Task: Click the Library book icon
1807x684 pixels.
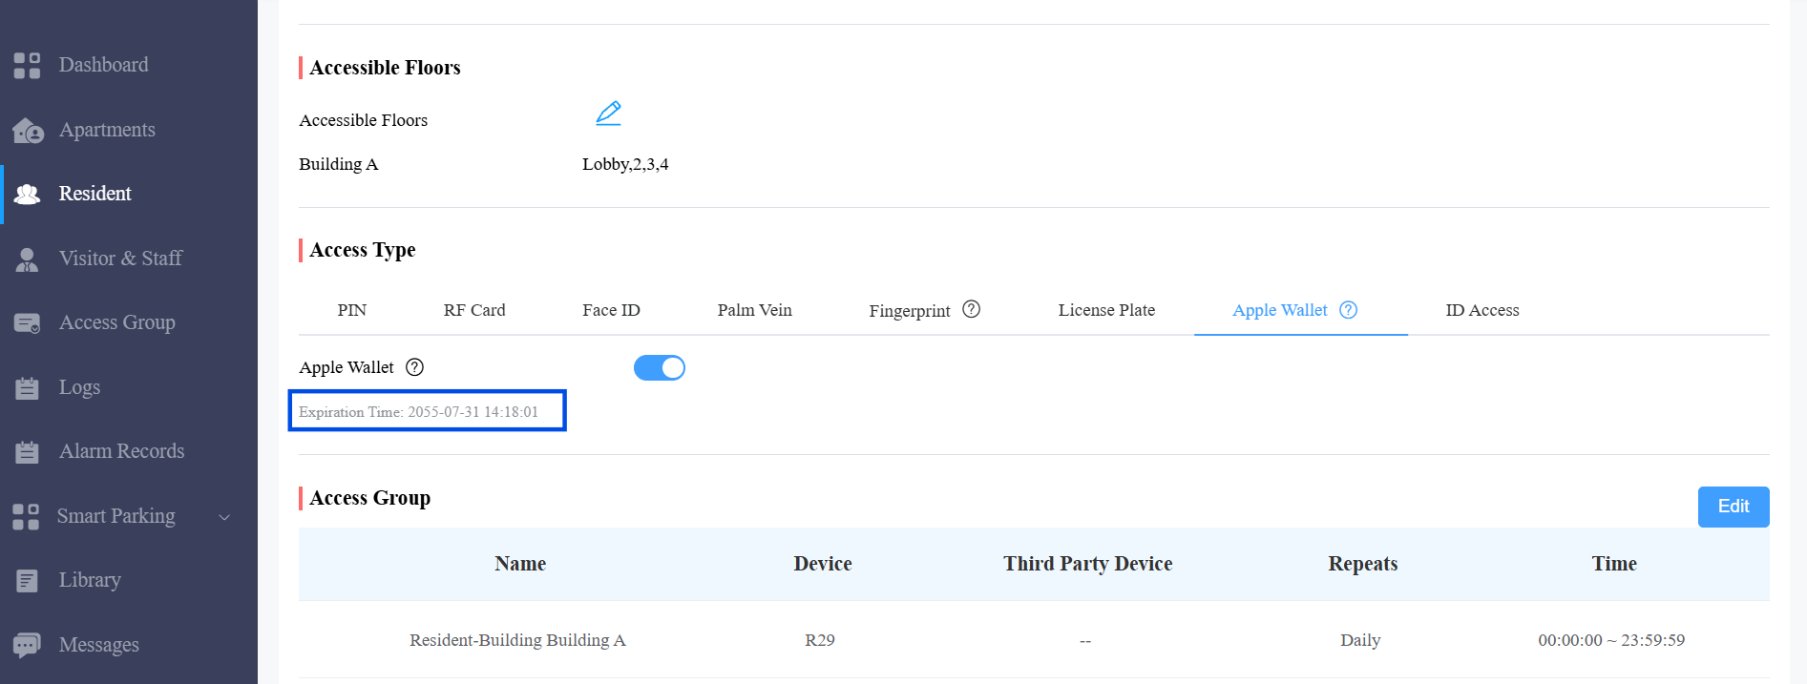Action: [x=27, y=580]
